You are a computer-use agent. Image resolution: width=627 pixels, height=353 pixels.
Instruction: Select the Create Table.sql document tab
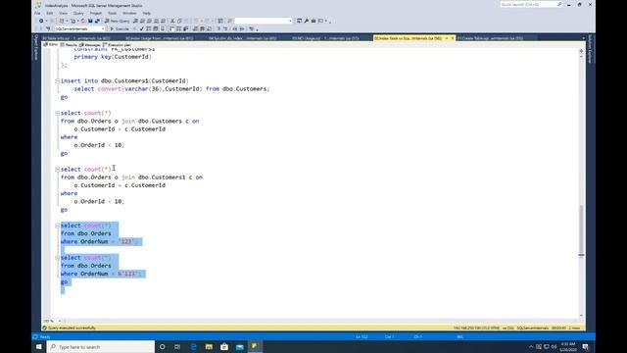coord(490,38)
